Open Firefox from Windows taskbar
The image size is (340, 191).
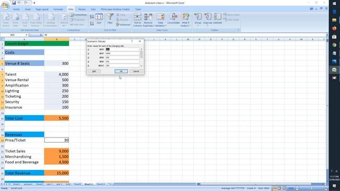334,28
